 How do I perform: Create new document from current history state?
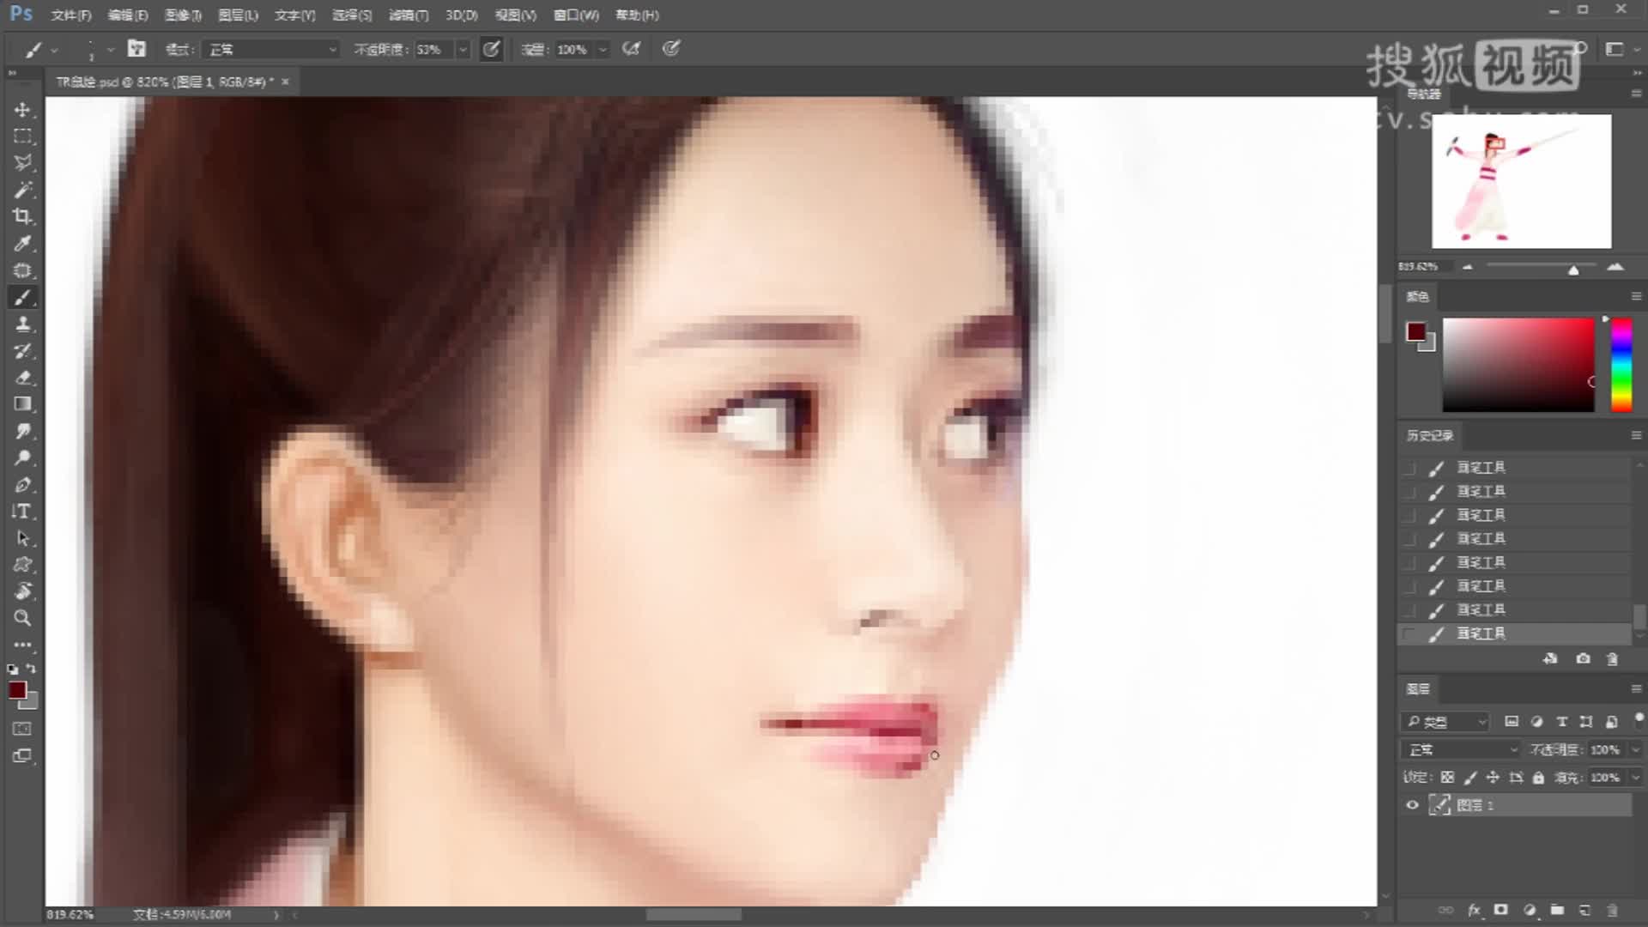pos(1550,658)
